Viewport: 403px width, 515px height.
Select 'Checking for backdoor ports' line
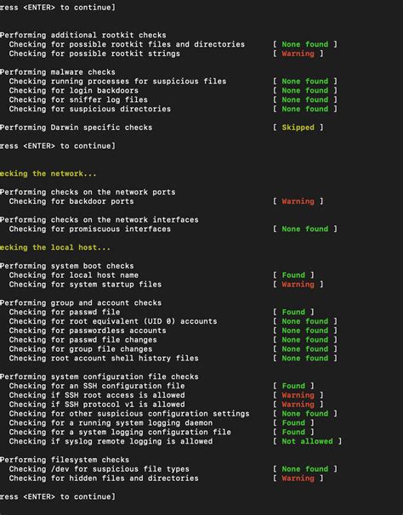(x=71, y=201)
